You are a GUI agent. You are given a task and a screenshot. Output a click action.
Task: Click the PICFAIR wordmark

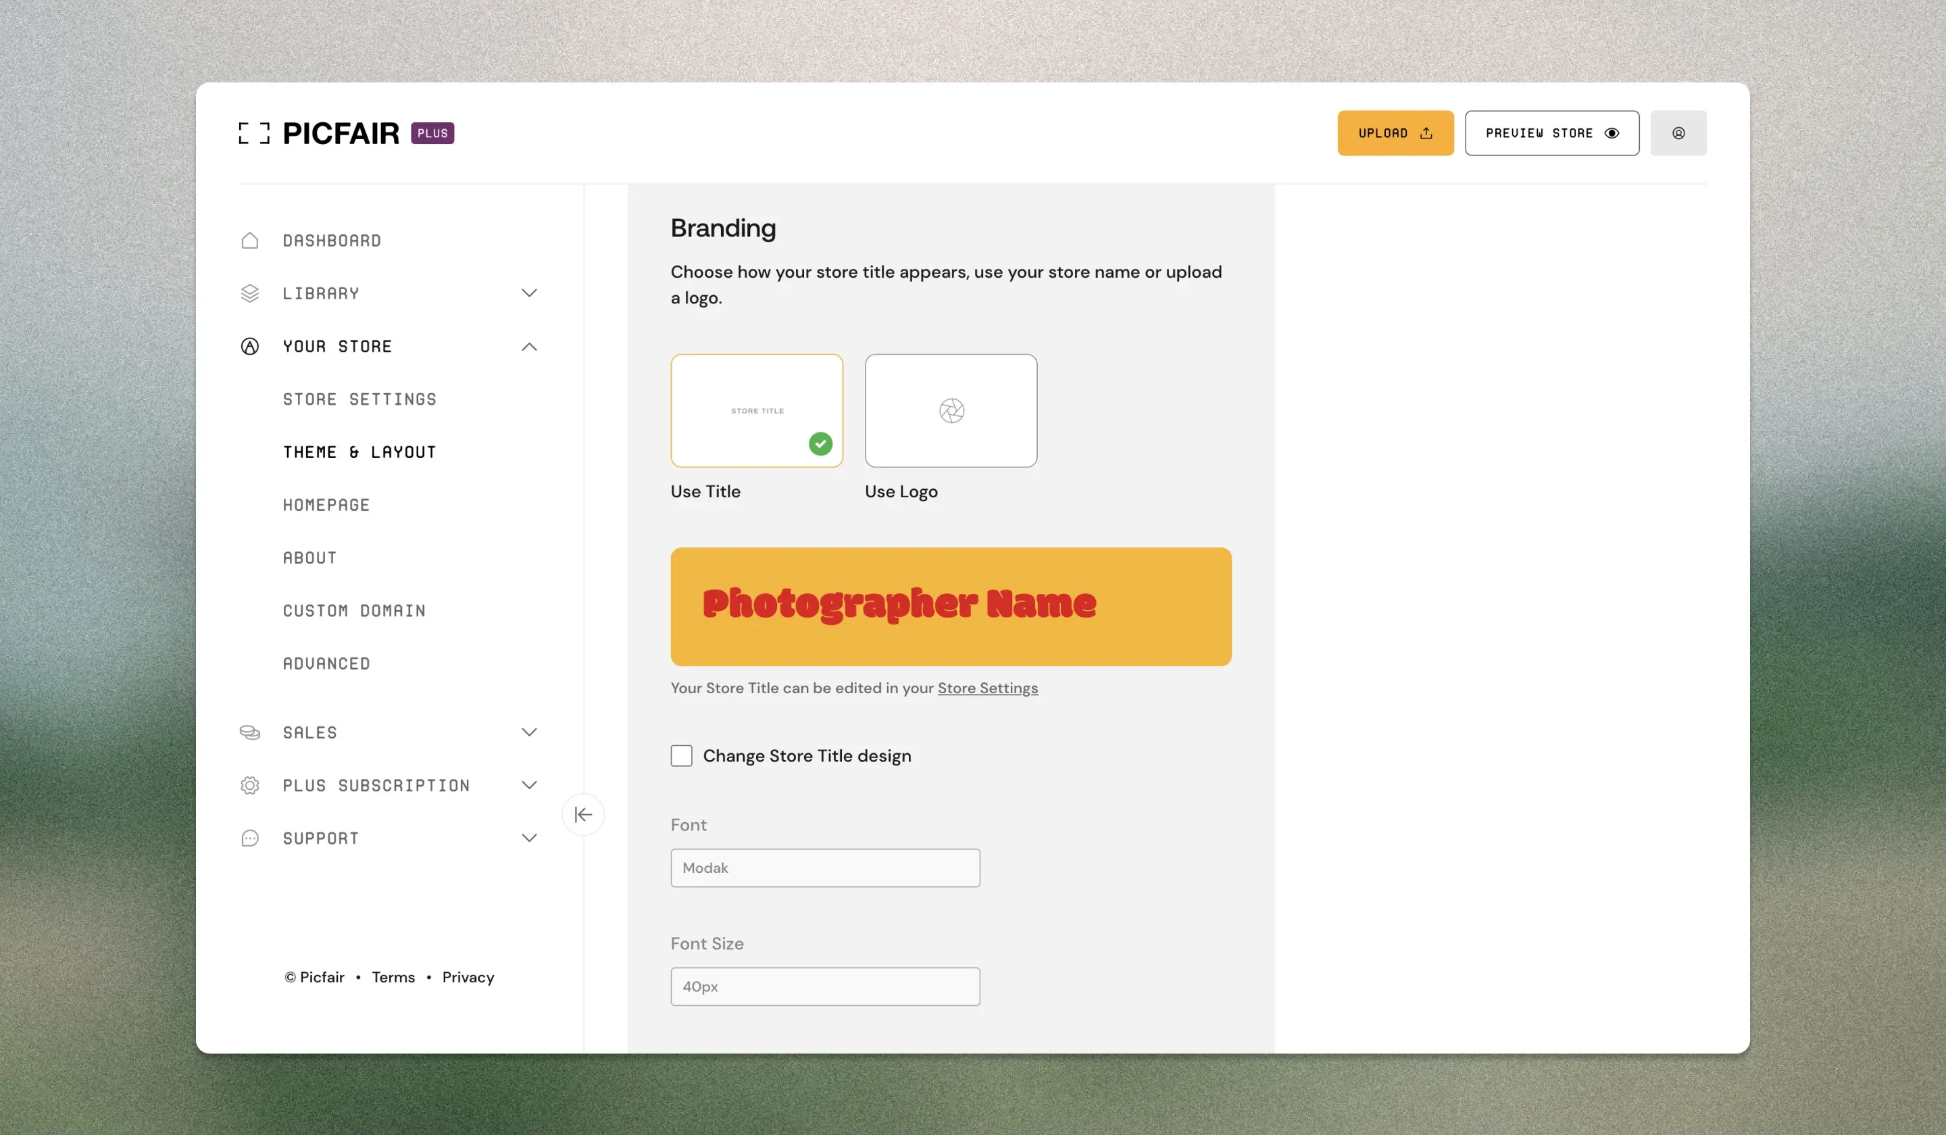341,133
